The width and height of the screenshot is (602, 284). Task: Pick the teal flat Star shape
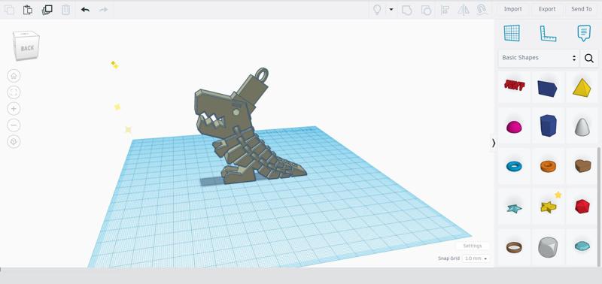point(514,209)
